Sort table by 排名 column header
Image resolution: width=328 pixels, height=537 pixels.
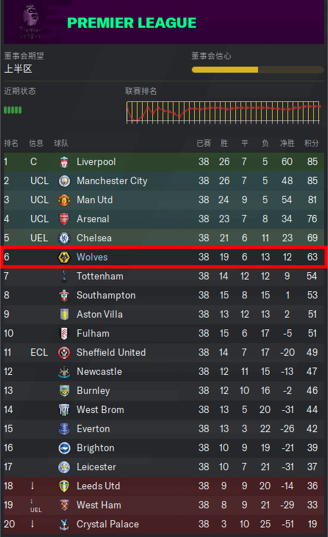(11, 143)
